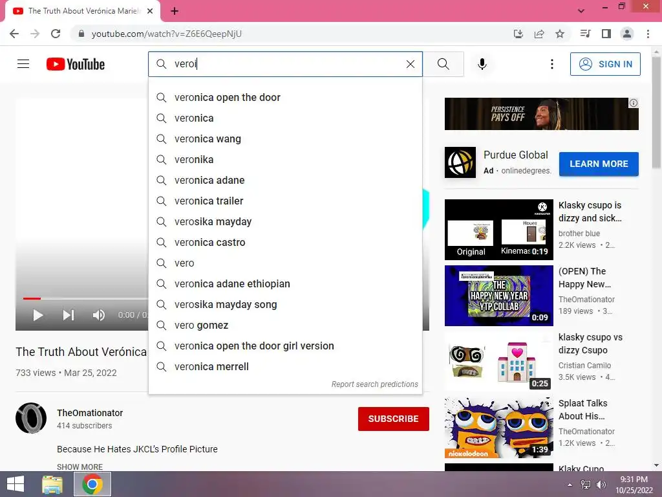The image size is (662, 497).
Task: Mute the video volume
Action: click(x=98, y=315)
